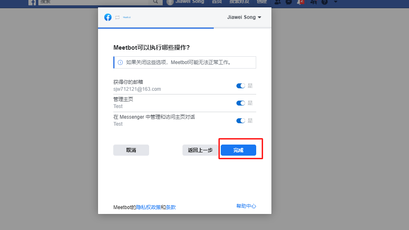Screen dimensions: 409x230
Task: Click the search magnifier icon in the top bar
Action: point(155,2)
